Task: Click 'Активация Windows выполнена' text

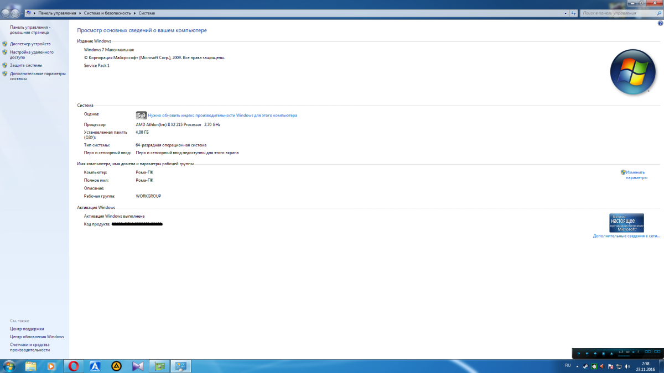Action: coord(114,216)
